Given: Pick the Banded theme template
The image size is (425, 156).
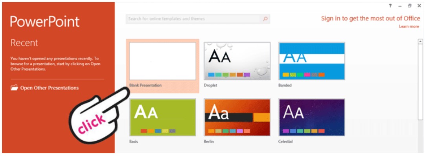Looking at the screenshot, I should pyautogui.click(x=312, y=61).
